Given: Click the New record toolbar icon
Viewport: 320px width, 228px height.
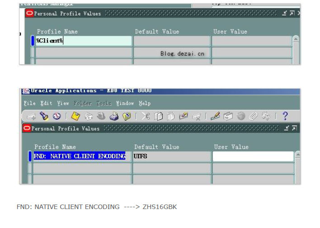Looking at the screenshot, I should click(31, 116).
